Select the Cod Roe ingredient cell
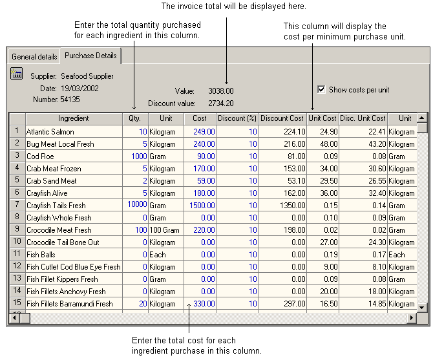 74,156
